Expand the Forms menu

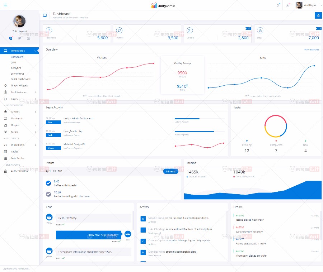(x=19, y=132)
